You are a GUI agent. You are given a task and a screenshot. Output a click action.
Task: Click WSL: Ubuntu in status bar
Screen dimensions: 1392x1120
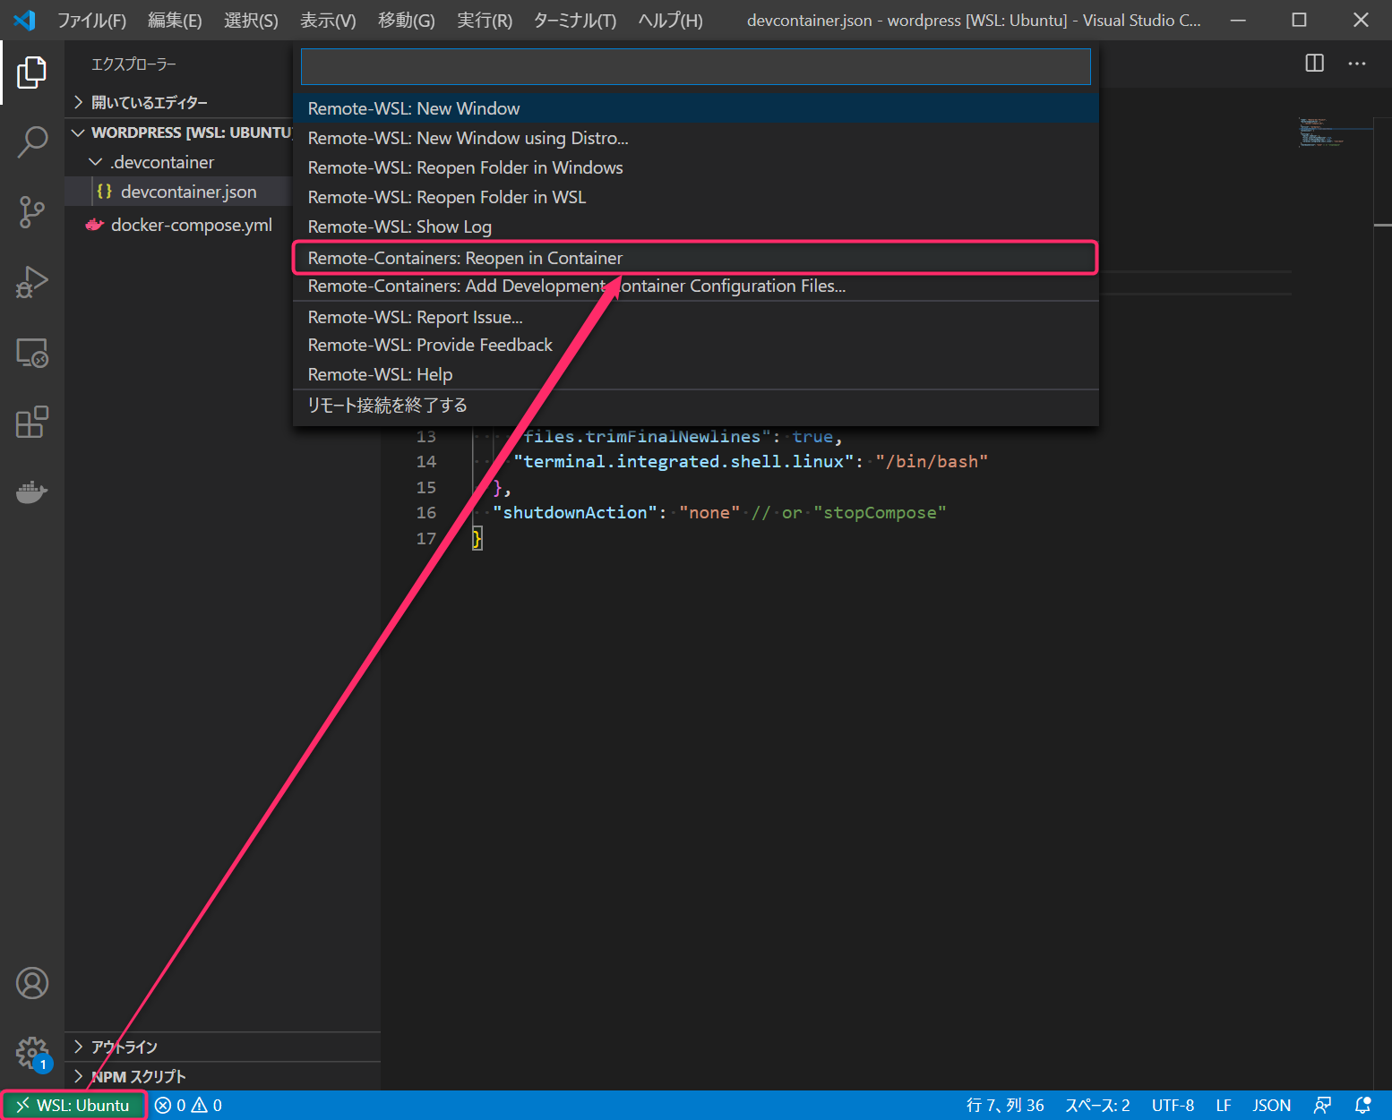point(72,1104)
